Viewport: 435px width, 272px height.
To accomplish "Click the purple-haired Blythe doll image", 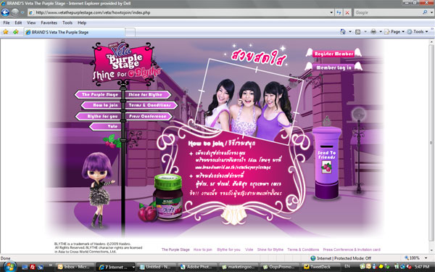I will click(97, 189).
